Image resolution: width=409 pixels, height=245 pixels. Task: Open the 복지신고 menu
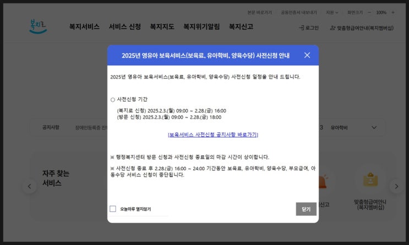coord(241,26)
